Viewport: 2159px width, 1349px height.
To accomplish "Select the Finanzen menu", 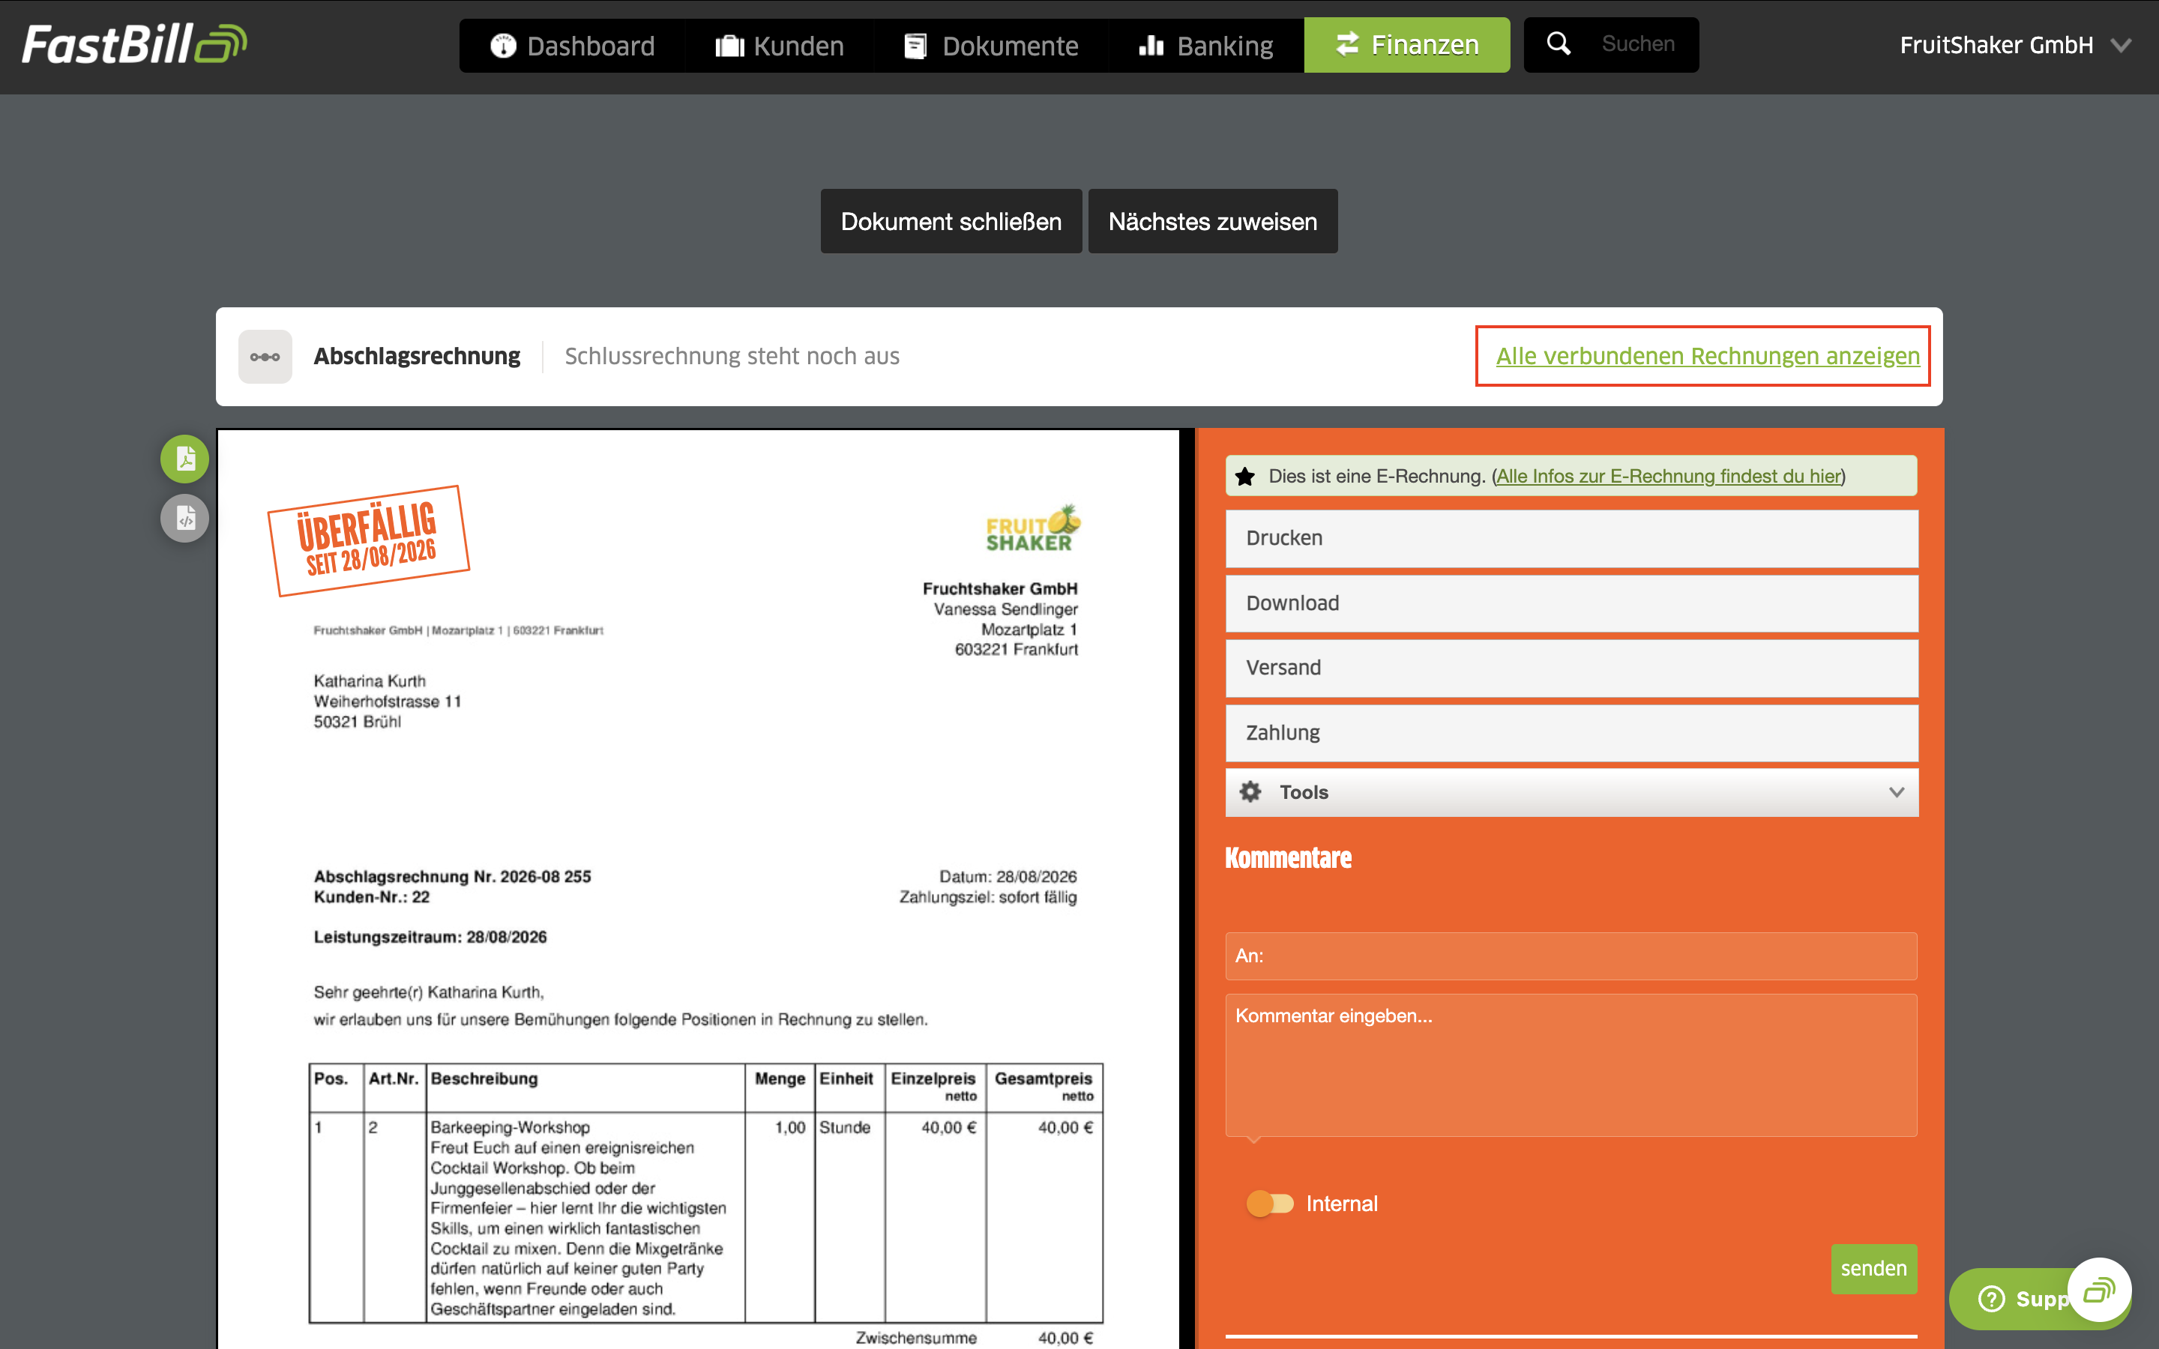I will pos(1407,45).
